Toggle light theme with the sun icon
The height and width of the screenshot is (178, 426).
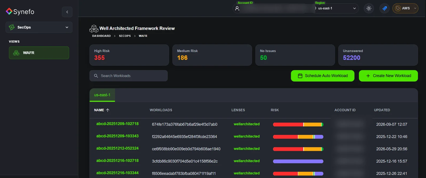click(369, 8)
